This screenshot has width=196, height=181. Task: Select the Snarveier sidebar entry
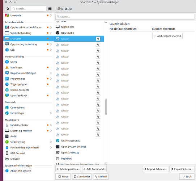[x=29, y=39]
